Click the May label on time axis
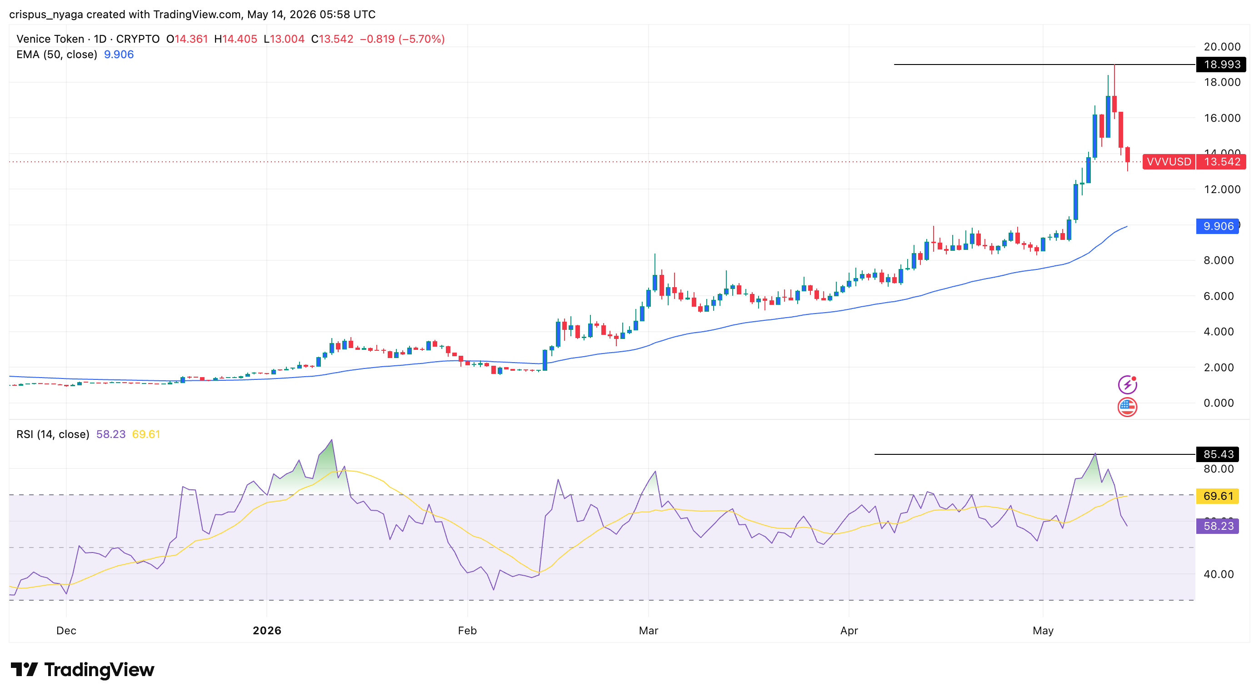Viewport: 1259px width, 697px height. [1043, 631]
